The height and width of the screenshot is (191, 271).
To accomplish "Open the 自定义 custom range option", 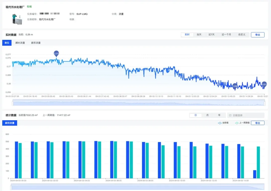I will pos(242,35).
